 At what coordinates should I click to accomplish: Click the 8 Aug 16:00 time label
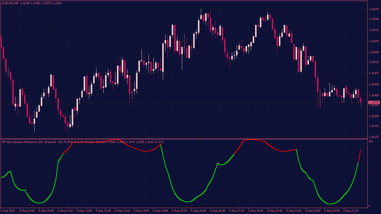[x=199, y=210]
